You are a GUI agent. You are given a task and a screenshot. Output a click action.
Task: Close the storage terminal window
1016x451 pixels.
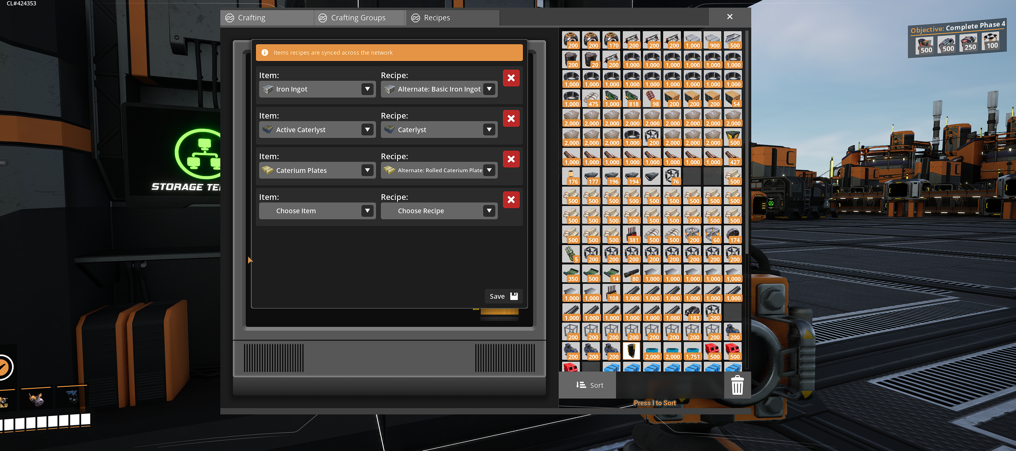point(730,17)
